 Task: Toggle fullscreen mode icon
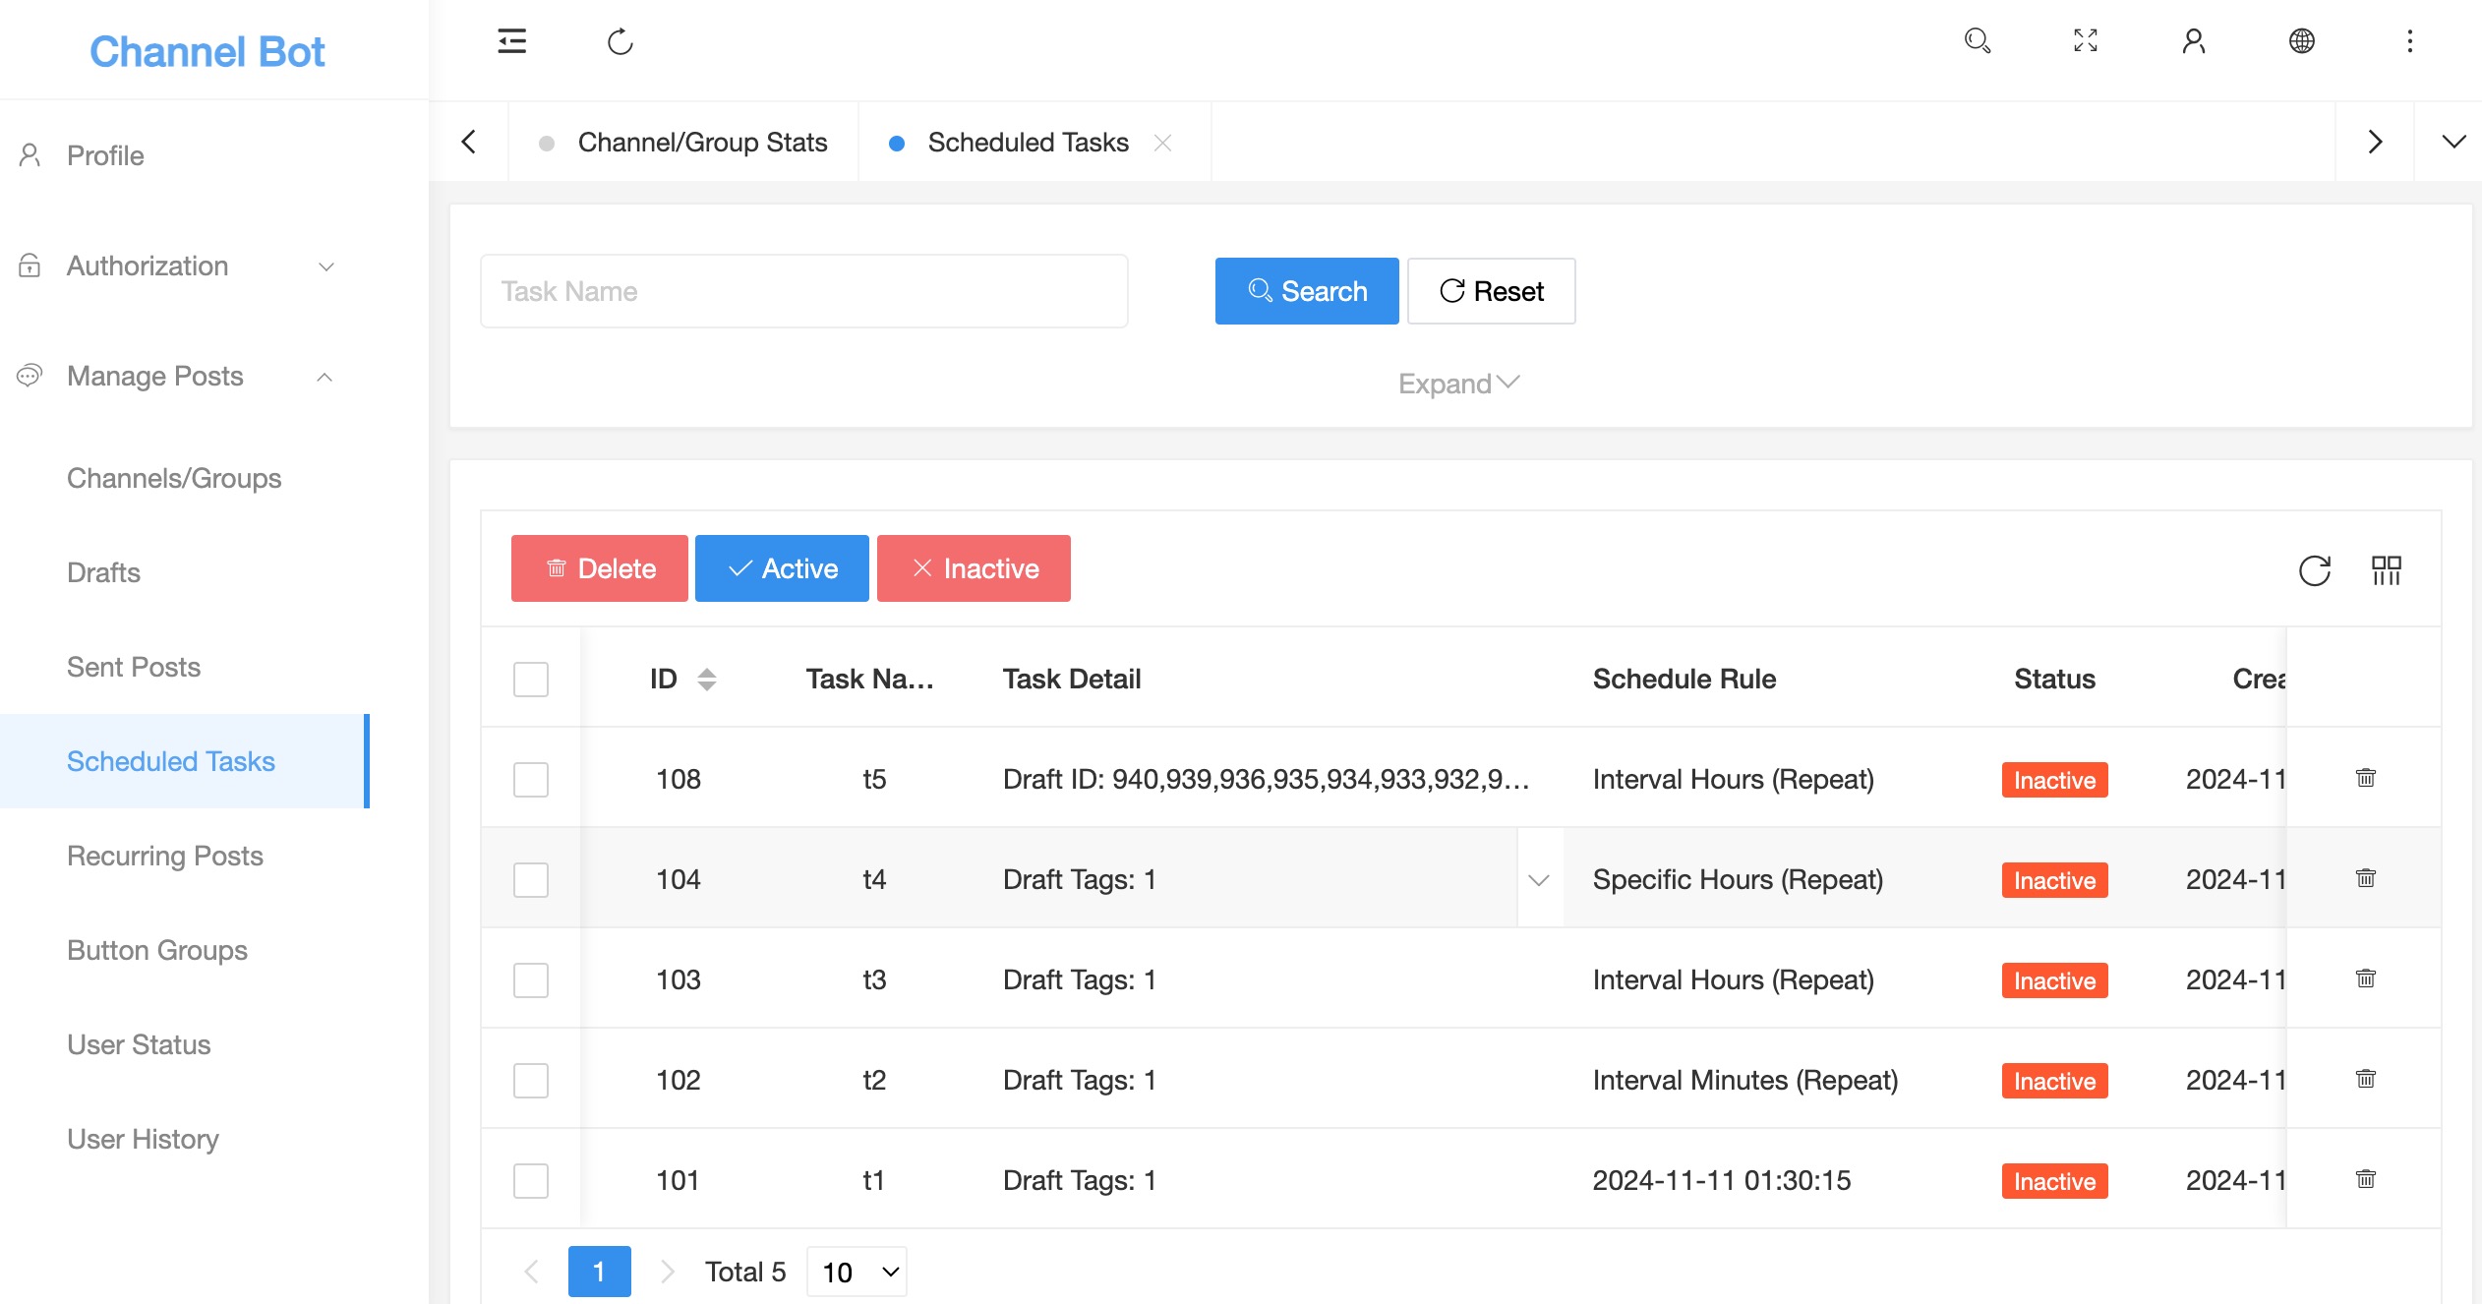click(2086, 41)
